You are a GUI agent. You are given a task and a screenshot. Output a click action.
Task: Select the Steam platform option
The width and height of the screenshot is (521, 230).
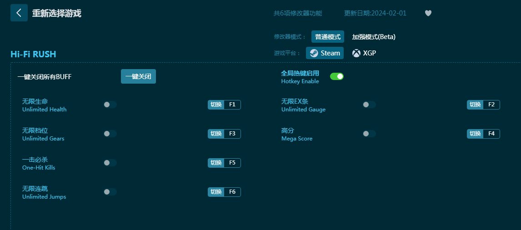[x=325, y=53]
